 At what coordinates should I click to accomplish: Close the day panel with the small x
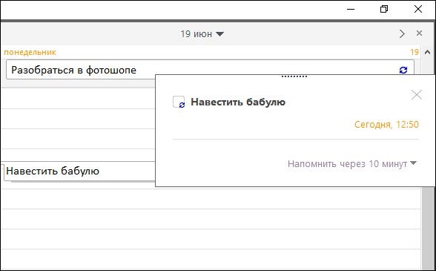click(x=419, y=33)
